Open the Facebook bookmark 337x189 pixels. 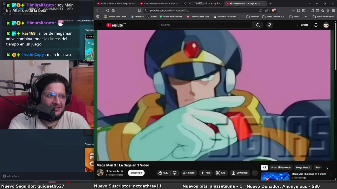(137, 17)
